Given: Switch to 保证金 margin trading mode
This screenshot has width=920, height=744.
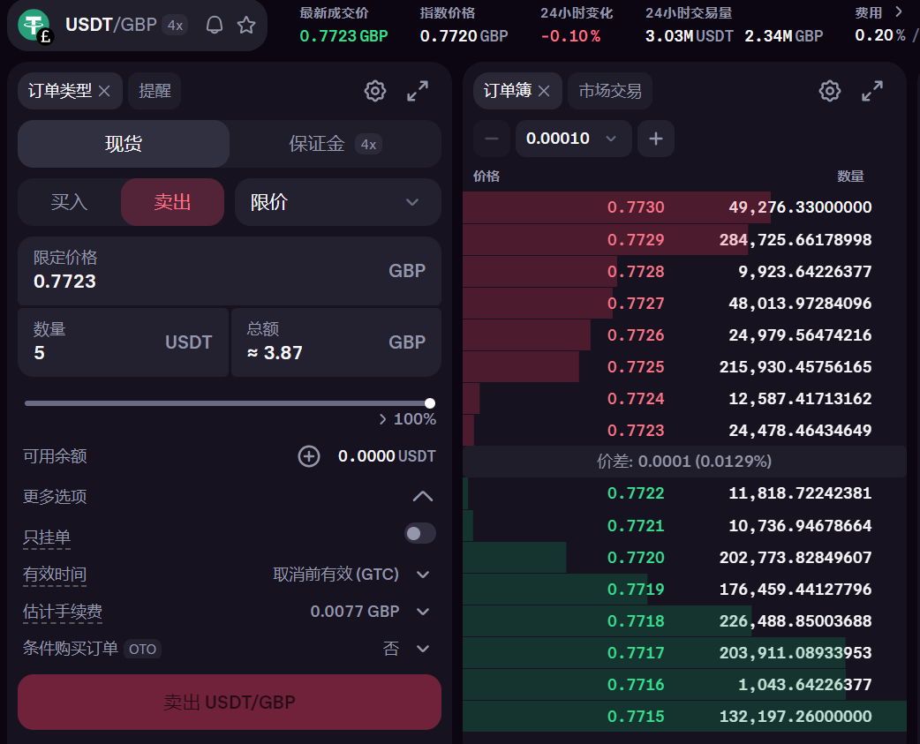Looking at the screenshot, I should point(334,144).
